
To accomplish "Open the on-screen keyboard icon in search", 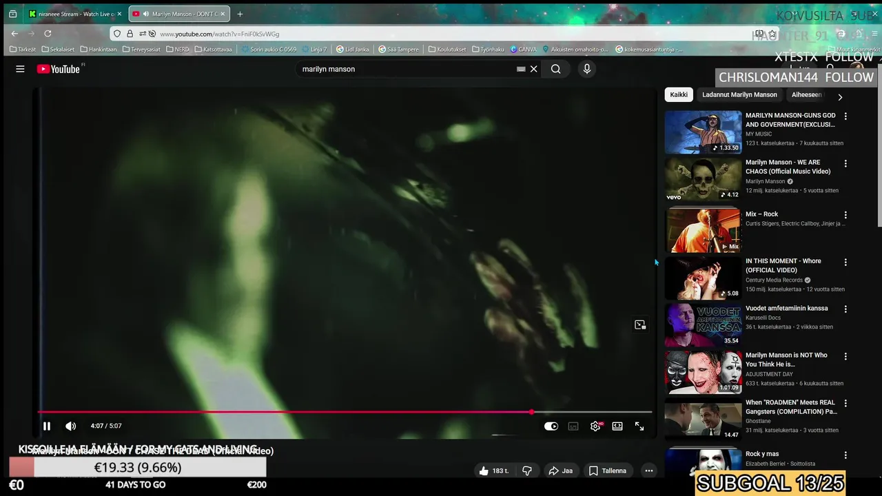I will [x=521, y=69].
